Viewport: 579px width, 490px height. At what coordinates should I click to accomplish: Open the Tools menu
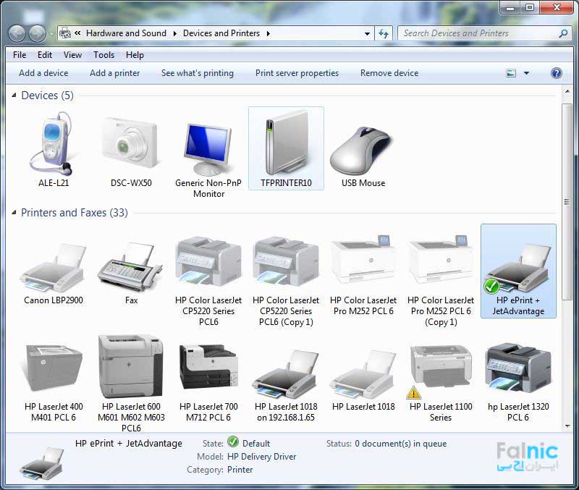coord(103,54)
